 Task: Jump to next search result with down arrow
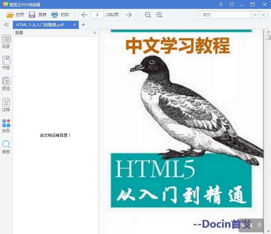[263, 14]
